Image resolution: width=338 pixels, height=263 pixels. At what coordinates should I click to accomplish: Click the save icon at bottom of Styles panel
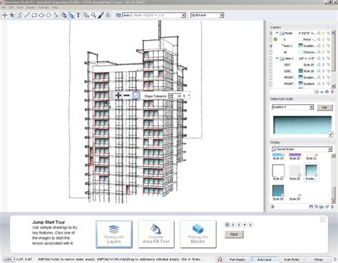tap(311, 207)
